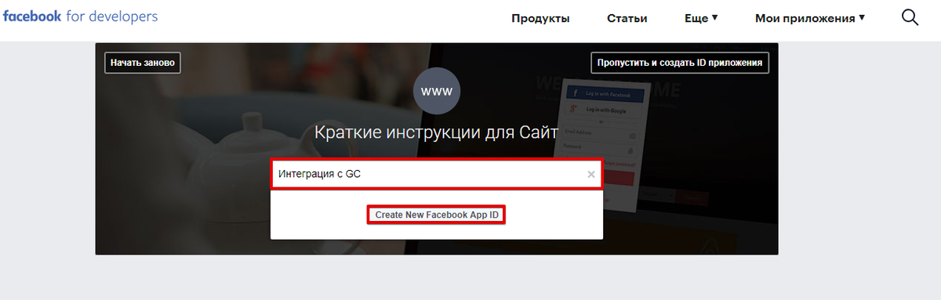Open the Статьи menu item
Screen dimensions: 941x300
coord(627,18)
